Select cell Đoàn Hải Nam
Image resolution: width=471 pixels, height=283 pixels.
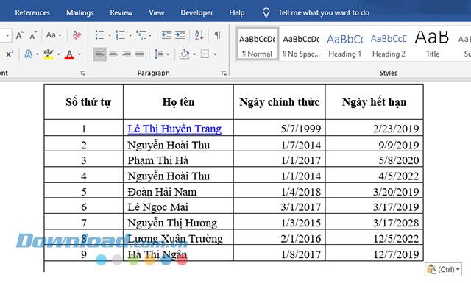[178, 191]
